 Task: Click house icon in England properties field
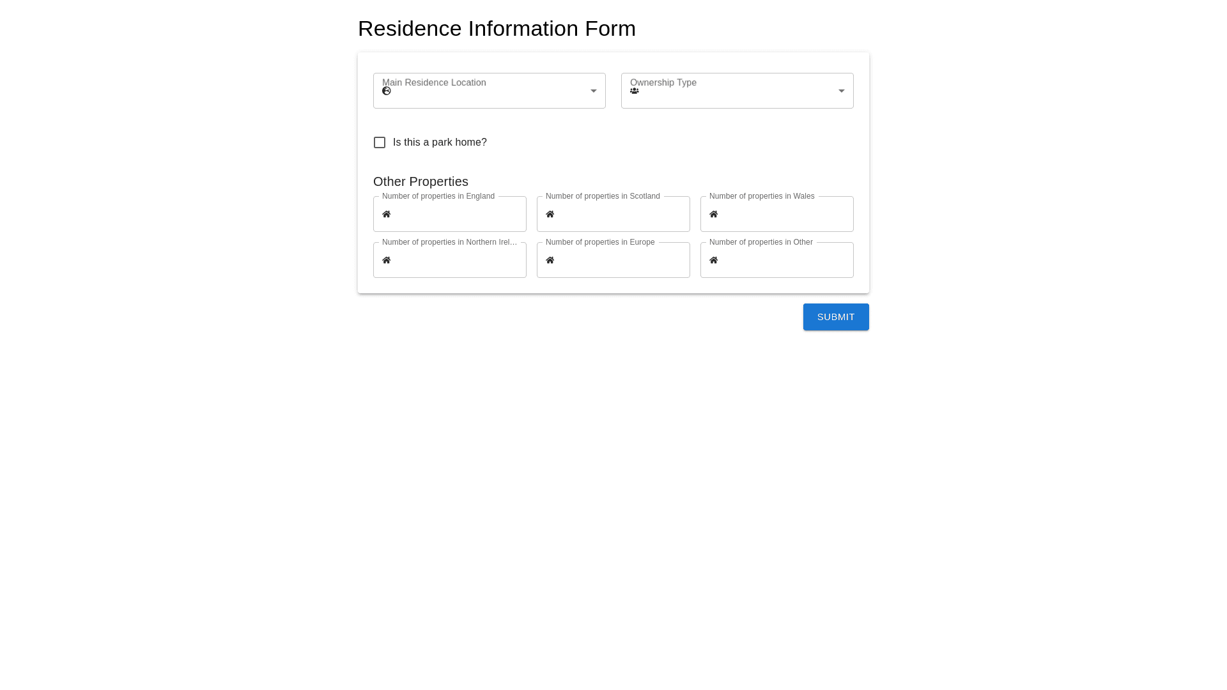click(387, 214)
